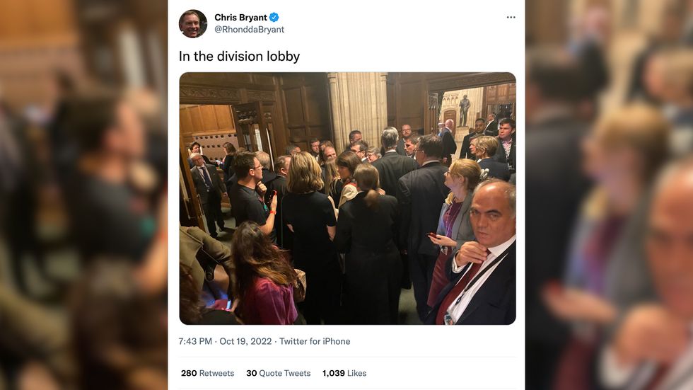Click the blue verified badge

[274, 18]
